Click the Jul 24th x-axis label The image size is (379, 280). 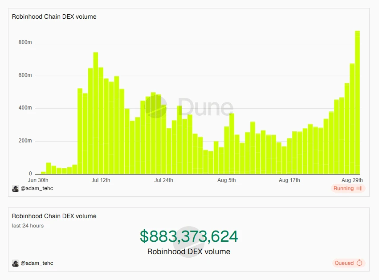(163, 180)
